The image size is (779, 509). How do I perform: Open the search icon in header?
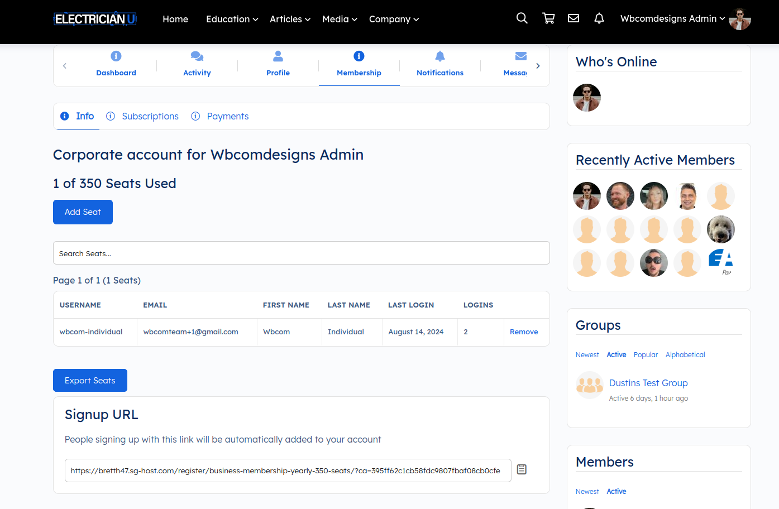522,18
